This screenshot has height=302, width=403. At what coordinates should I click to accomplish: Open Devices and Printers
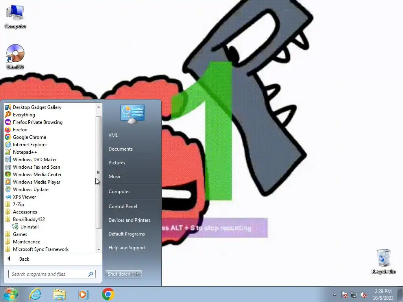pos(129,220)
